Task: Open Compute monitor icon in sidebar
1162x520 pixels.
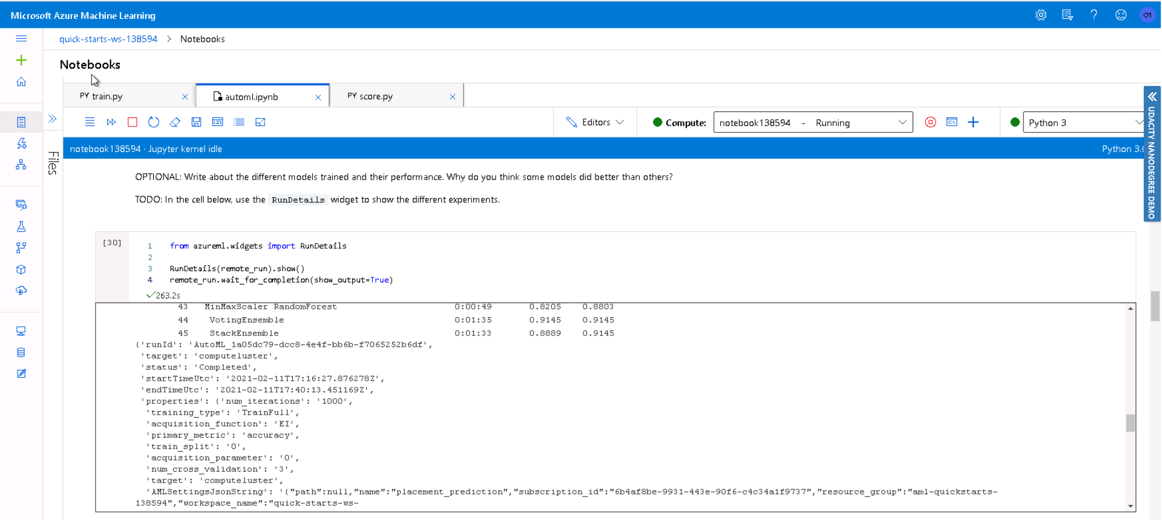Action: tap(21, 331)
